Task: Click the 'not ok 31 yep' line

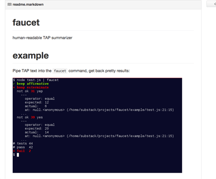Action: tap(30, 91)
